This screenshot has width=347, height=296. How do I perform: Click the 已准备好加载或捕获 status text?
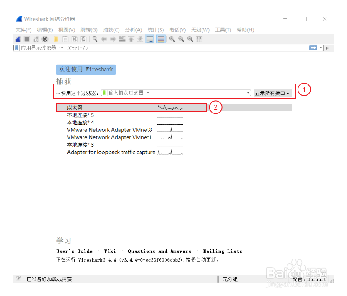click(x=49, y=279)
